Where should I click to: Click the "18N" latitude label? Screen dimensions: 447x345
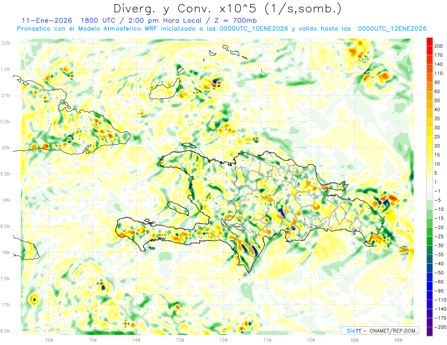coord(6,252)
